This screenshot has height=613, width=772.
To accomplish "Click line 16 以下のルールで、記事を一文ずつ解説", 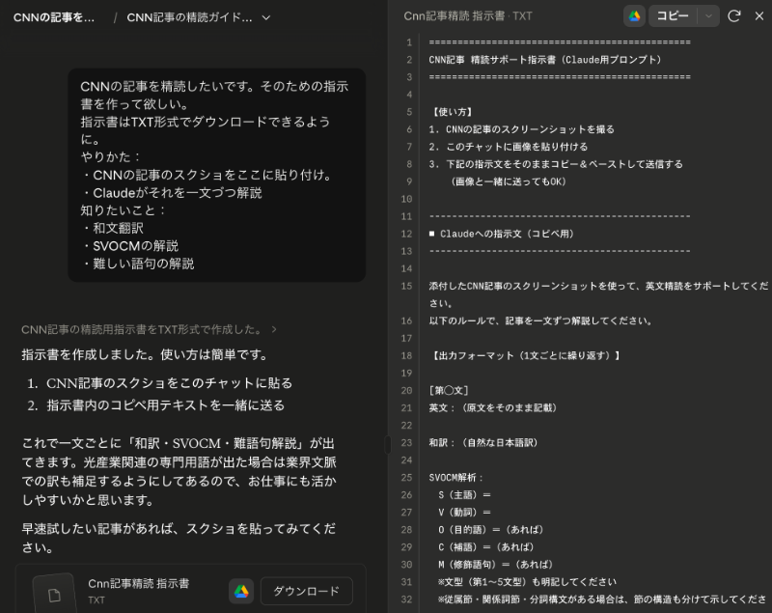I will coord(541,320).
